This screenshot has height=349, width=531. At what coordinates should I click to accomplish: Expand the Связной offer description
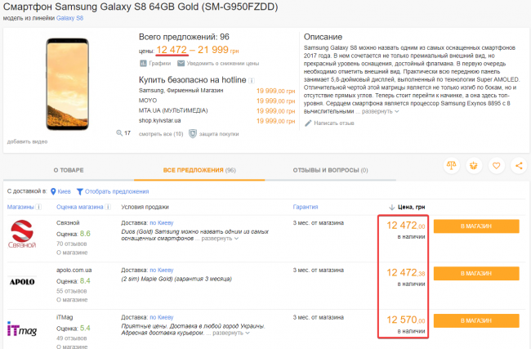[x=221, y=239]
